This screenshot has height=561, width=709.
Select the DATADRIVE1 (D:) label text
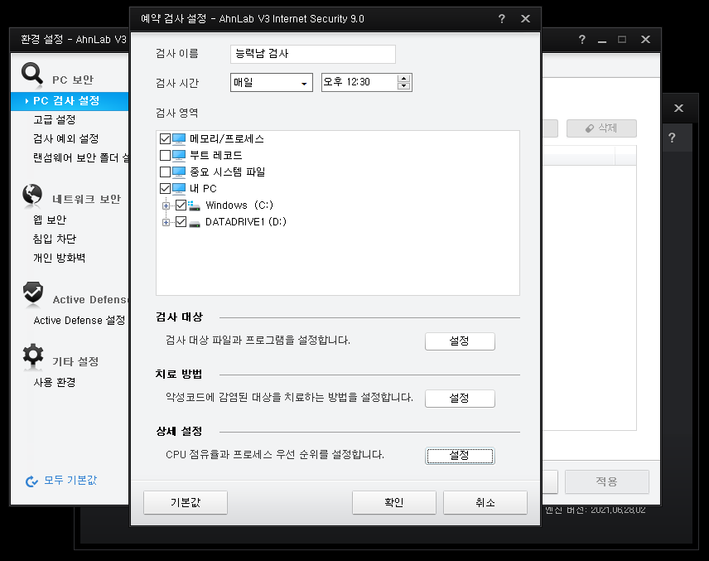[x=246, y=222]
